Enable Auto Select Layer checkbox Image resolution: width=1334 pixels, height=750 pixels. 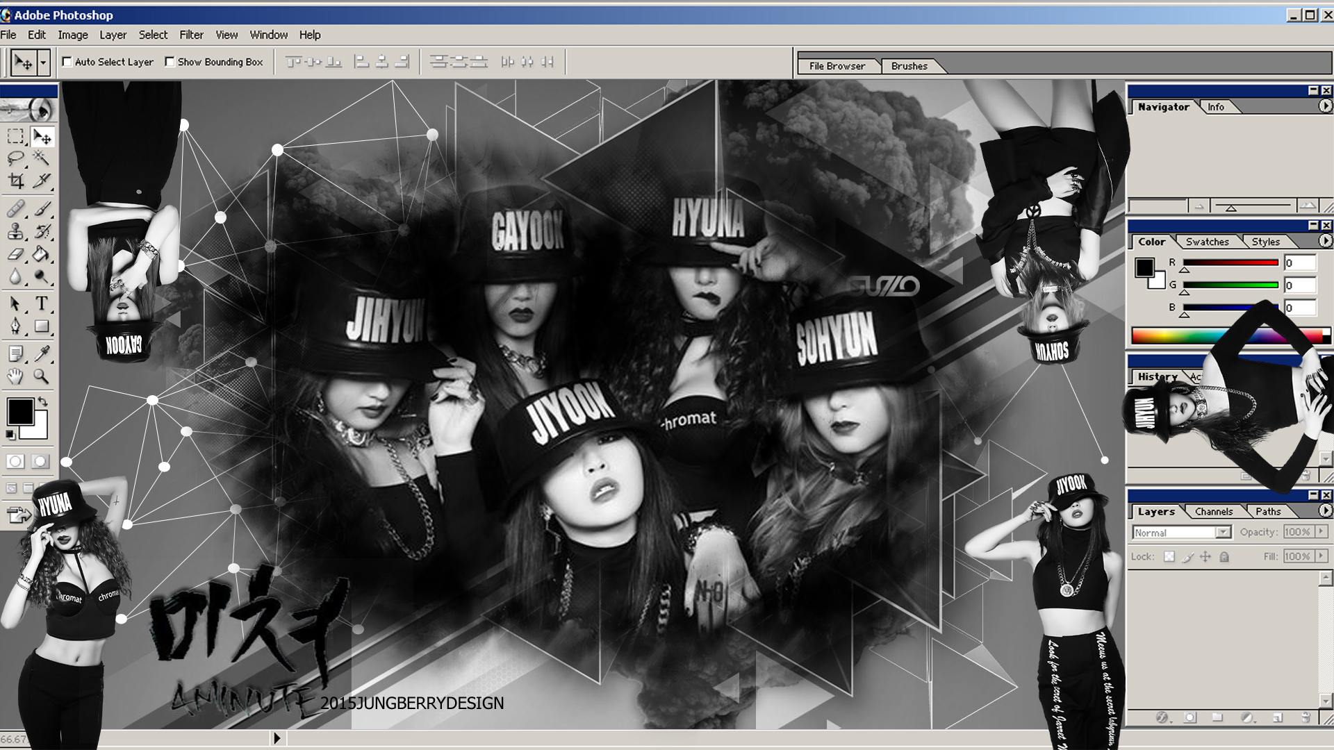[67, 62]
